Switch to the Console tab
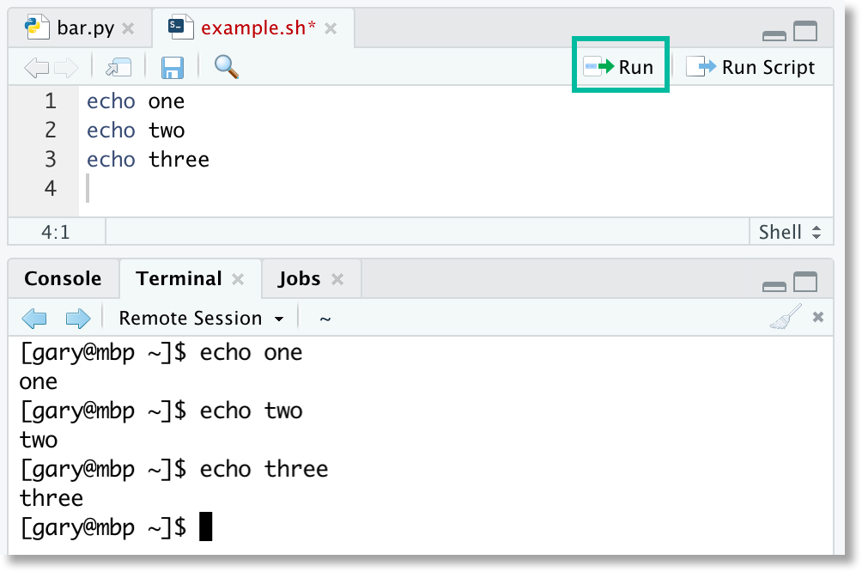 click(x=63, y=278)
